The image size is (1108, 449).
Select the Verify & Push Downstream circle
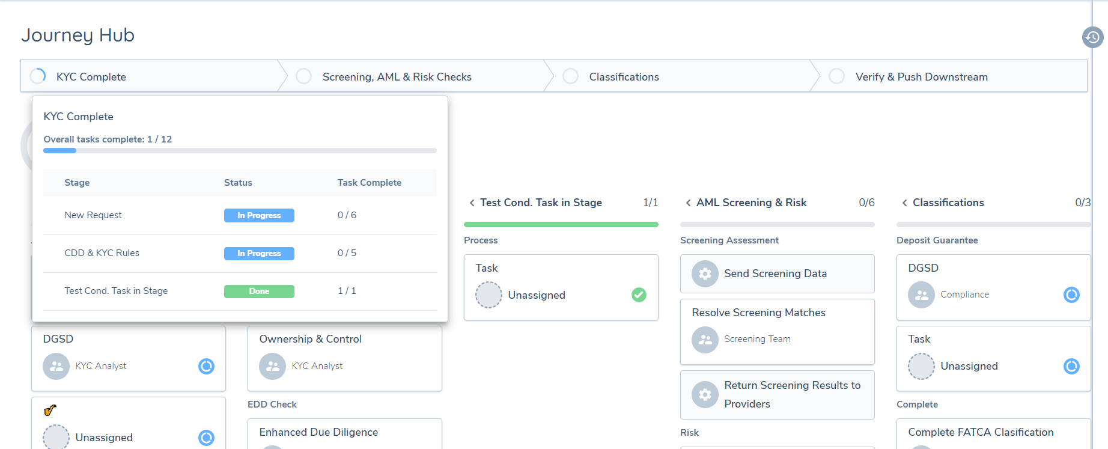coord(836,76)
